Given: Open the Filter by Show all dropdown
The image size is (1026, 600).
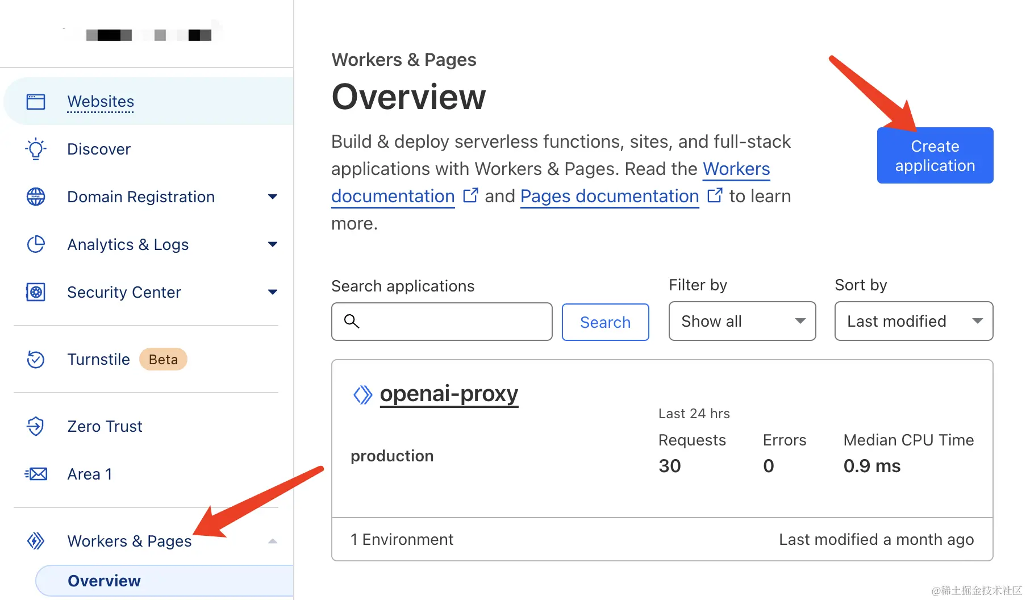Looking at the screenshot, I should tap(742, 321).
